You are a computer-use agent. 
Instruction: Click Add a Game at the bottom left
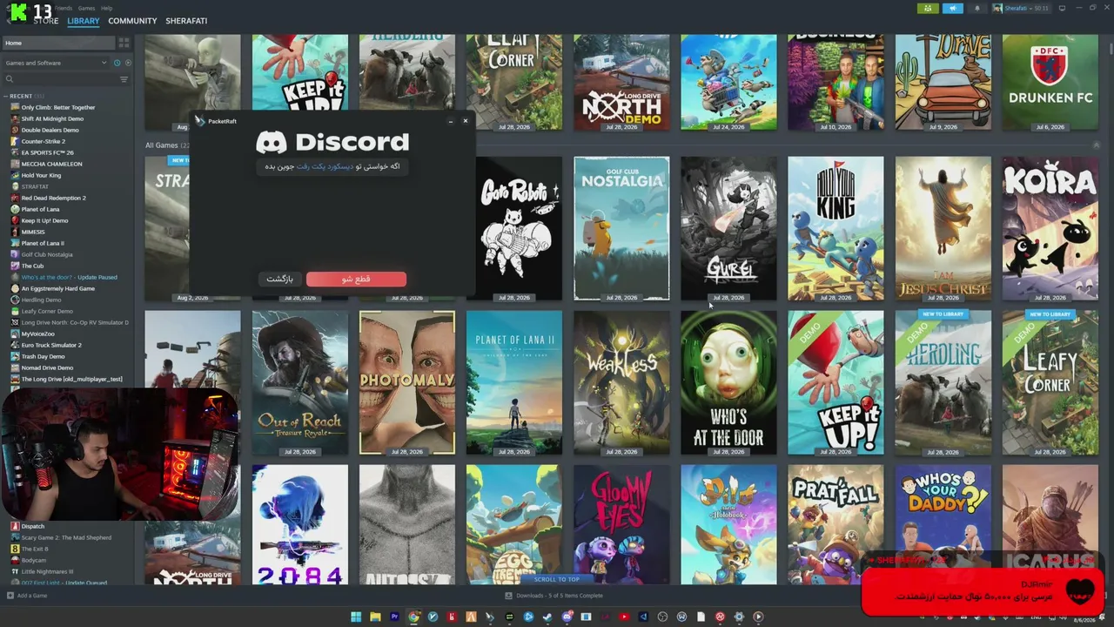click(x=27, y=596)
